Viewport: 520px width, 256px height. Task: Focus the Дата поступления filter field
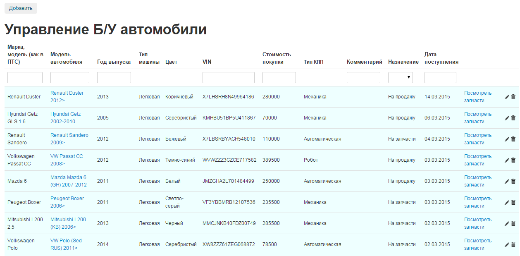point(440,77)
